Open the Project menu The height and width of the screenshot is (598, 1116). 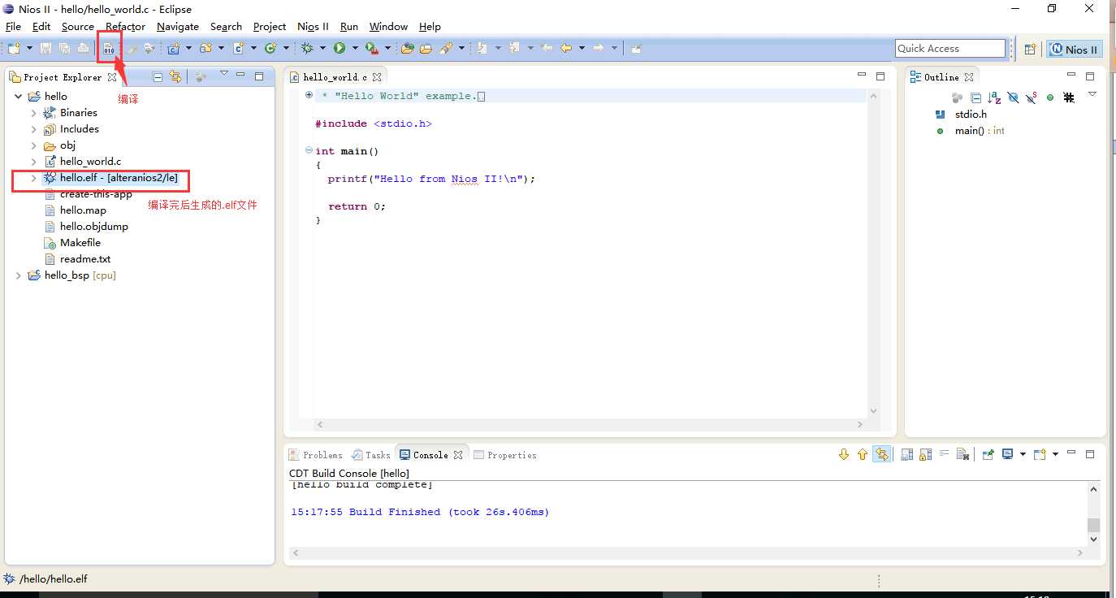click(270, 27)
